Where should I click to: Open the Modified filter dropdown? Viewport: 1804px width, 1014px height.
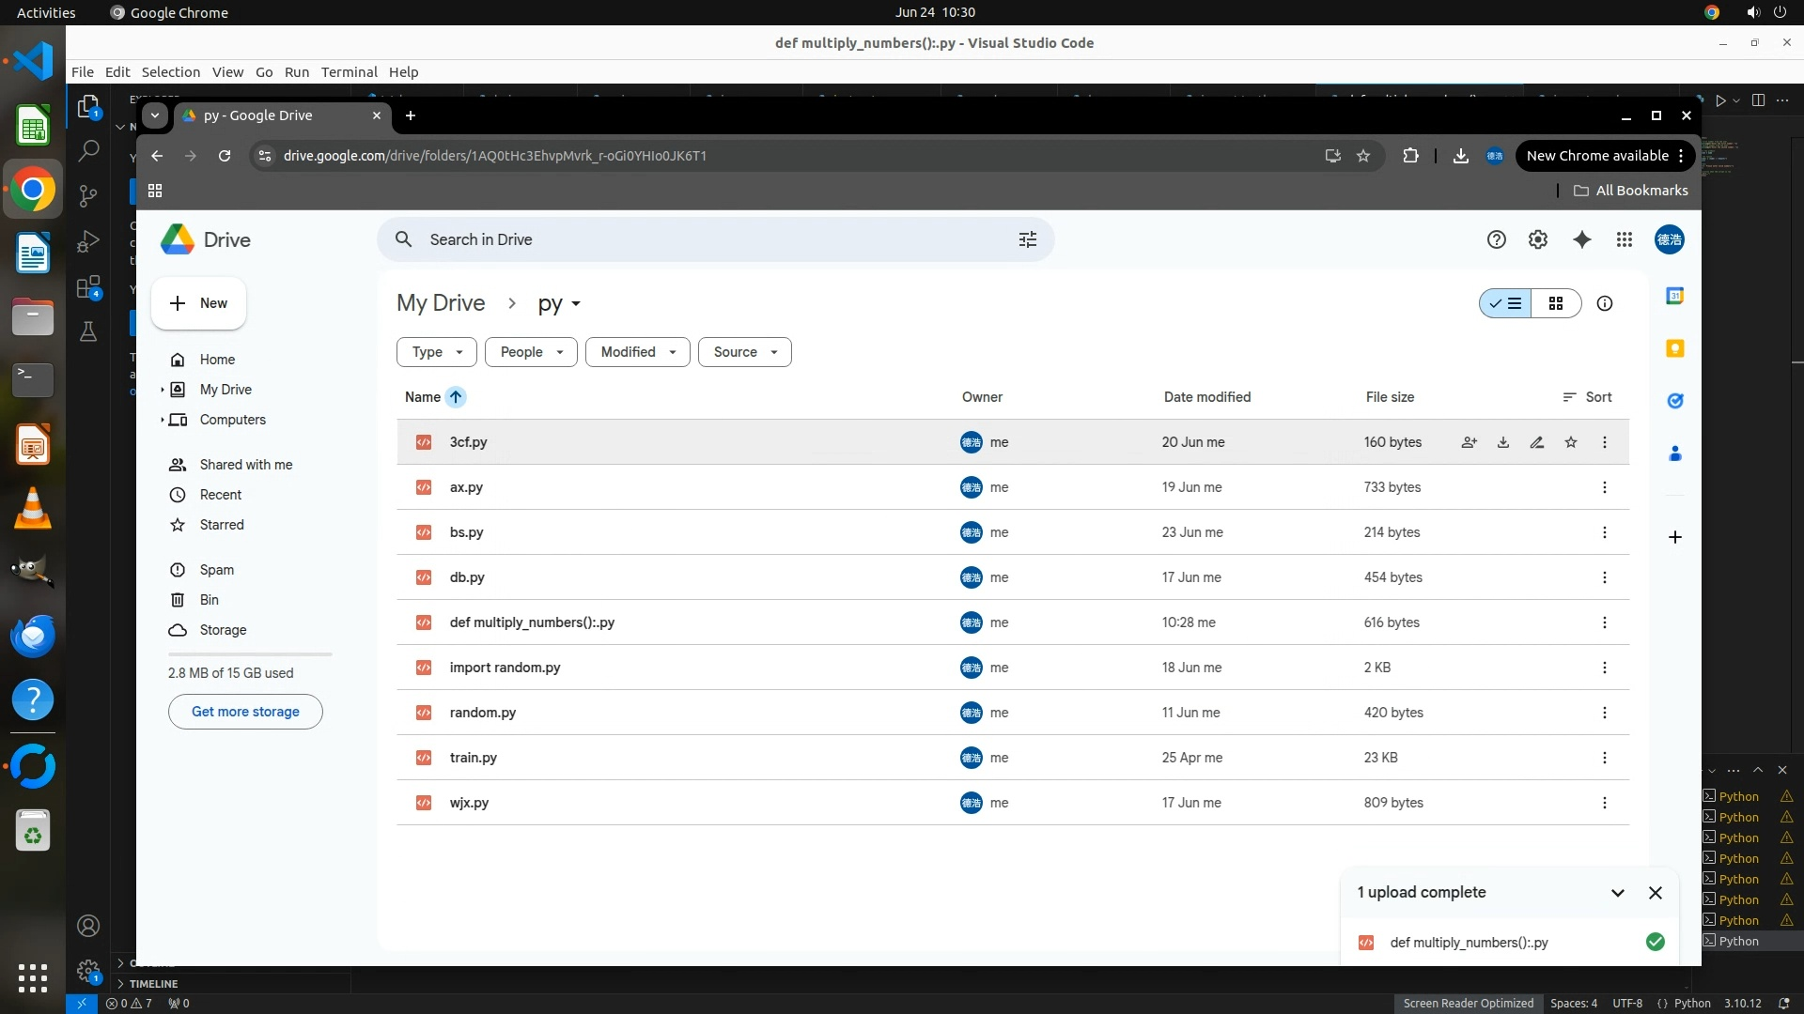click(x=638, y=352)
